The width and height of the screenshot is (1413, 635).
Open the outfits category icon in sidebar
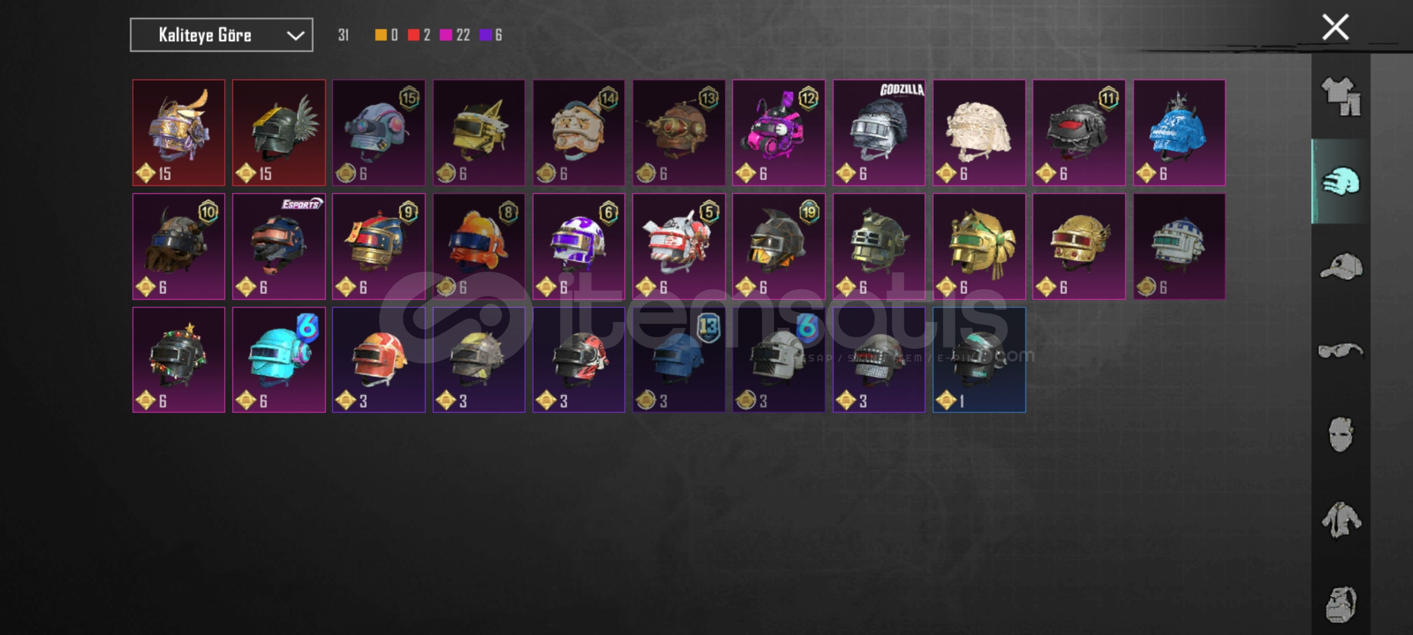[x=1341, y=97]
